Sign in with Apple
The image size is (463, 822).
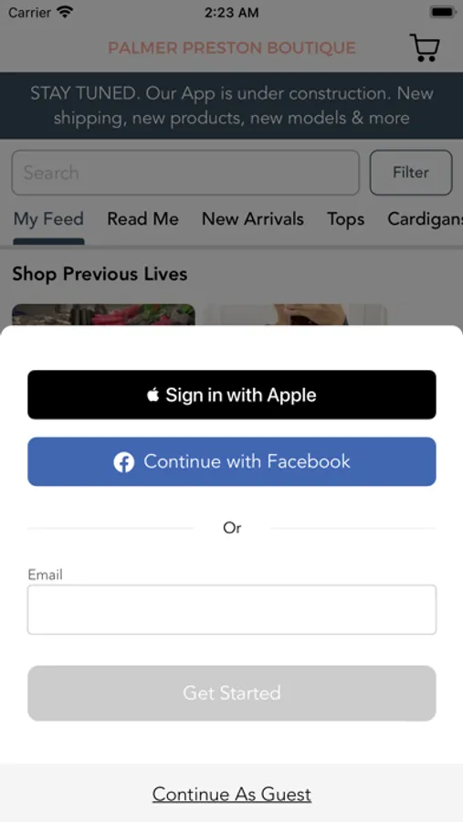click(232, 395)
